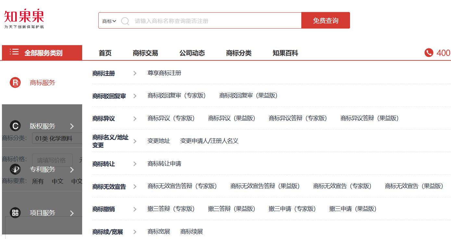Viewport: 451px width, 239px height.
Task: Open the 尊享商标注册 link
Action: tap(164, 73)
